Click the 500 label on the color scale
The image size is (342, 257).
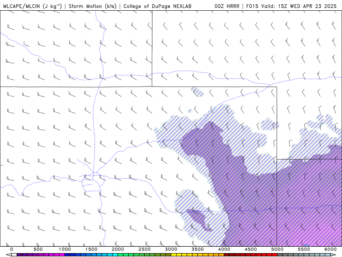coord(38,249)
